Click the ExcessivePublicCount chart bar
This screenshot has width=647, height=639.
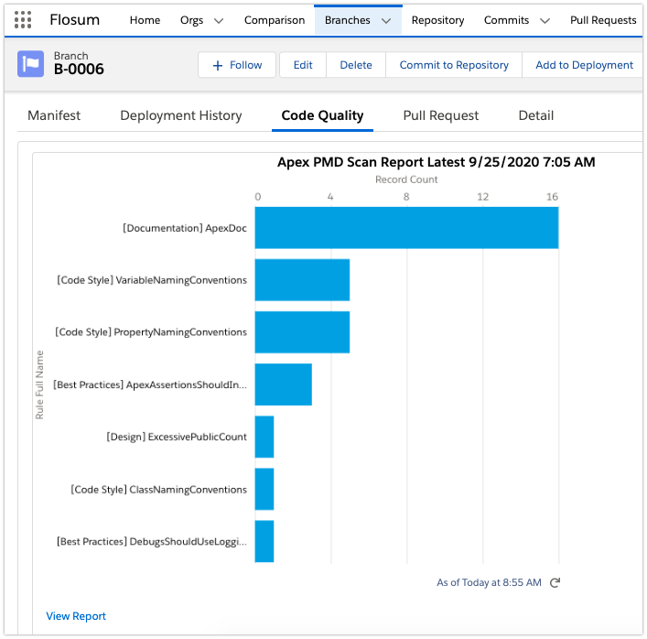264,437
